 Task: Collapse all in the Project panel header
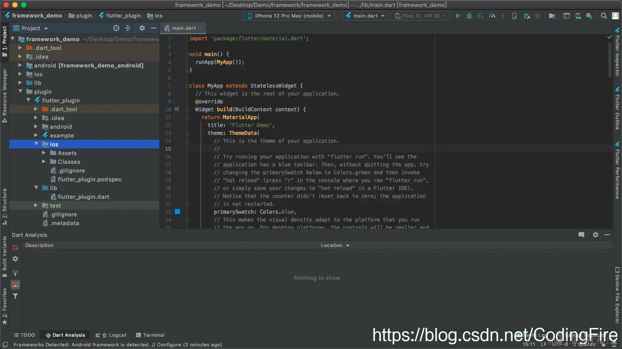[x=128, y=28]
